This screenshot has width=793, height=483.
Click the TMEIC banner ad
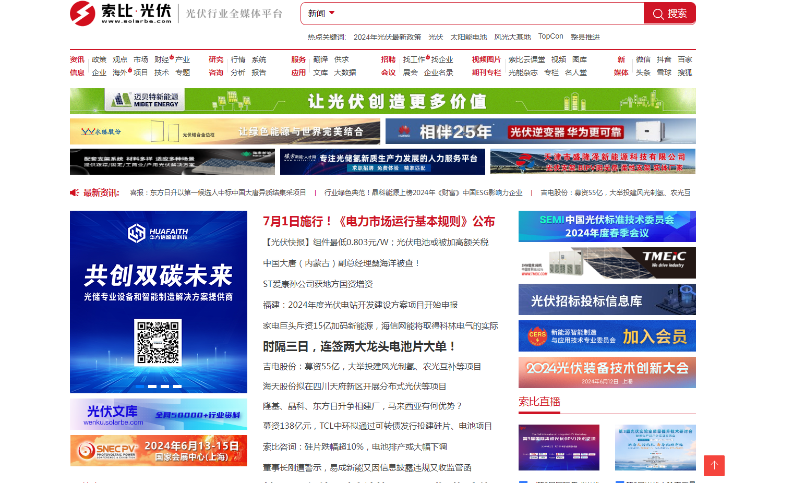point(607,263)
